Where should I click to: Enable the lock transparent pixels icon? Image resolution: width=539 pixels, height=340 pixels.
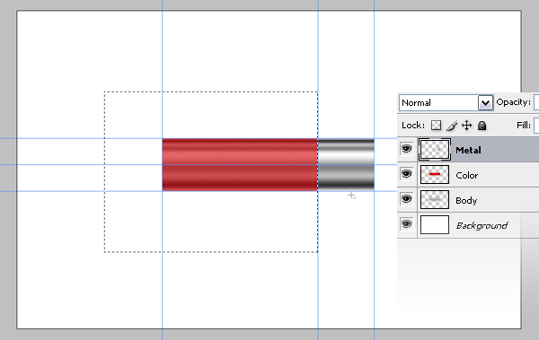436,126
